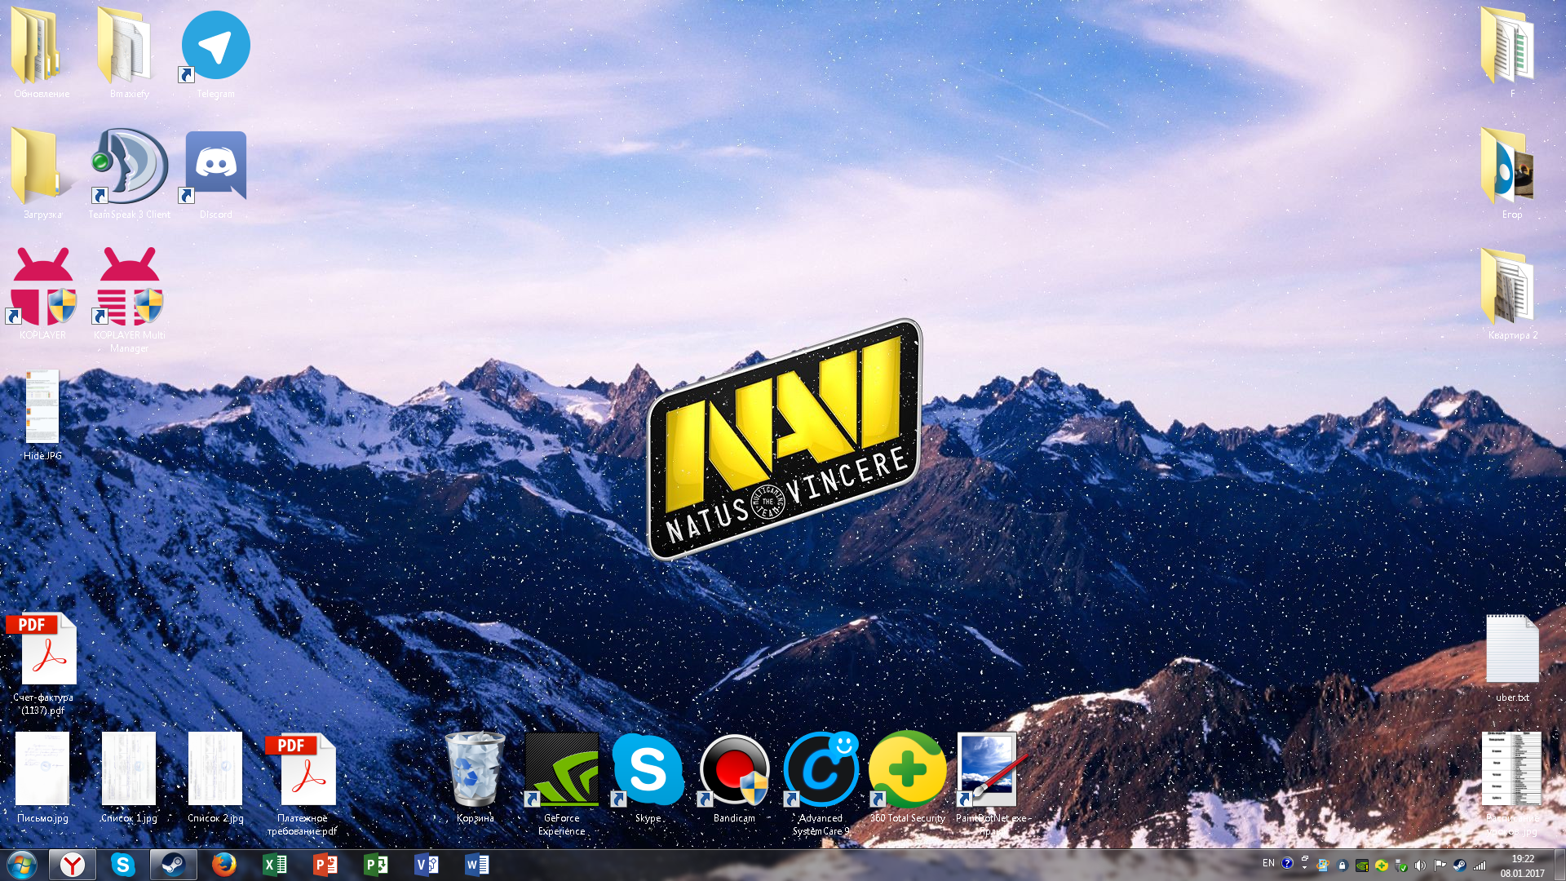Select the Skype desktop shortcut
The width and height of the screenshot is (1566, 881).
(648, 778)
